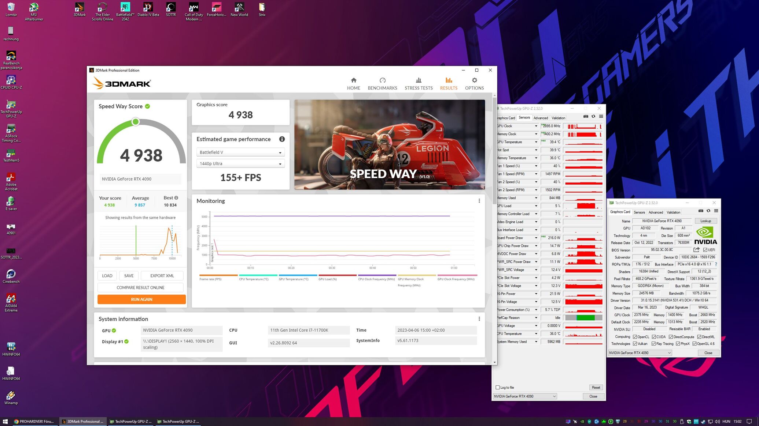Open Cinebench desktop shortcut
Image resolution: width=759 pixels, height=426 pixels.
tap(11, 276)
